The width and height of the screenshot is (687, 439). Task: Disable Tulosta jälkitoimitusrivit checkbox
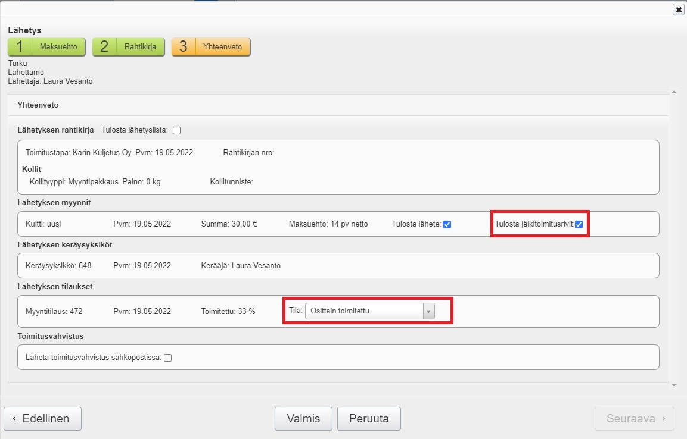[579, 224]
